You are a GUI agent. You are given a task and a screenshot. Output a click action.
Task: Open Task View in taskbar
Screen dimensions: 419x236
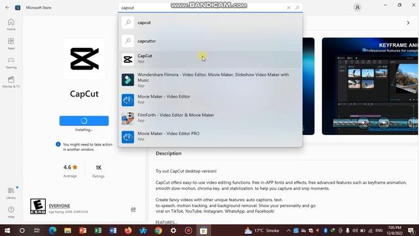coord(37,230)
